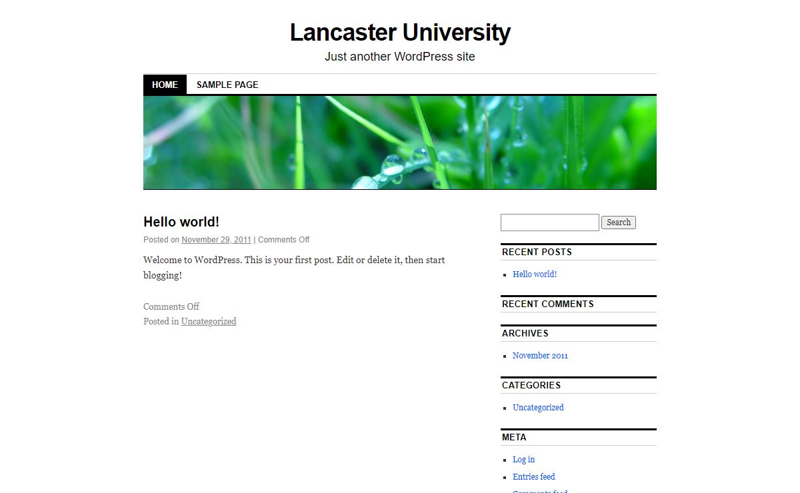Viewport: 800px width, 493px height.
Task: Click the gray Comments Off text below the post
Action: tap(171, 306)
